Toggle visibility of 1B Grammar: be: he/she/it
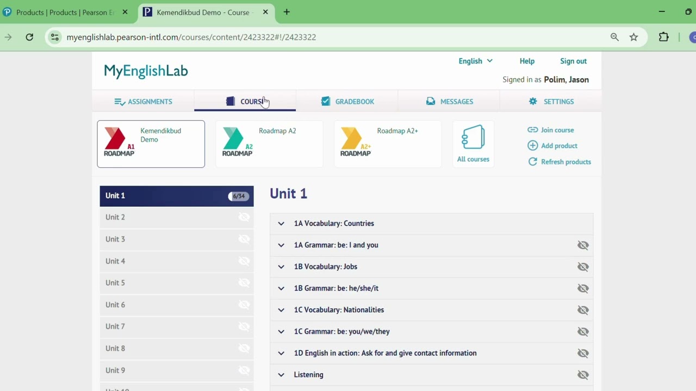Screen dimensions: 696x391 tap(583, 288)
